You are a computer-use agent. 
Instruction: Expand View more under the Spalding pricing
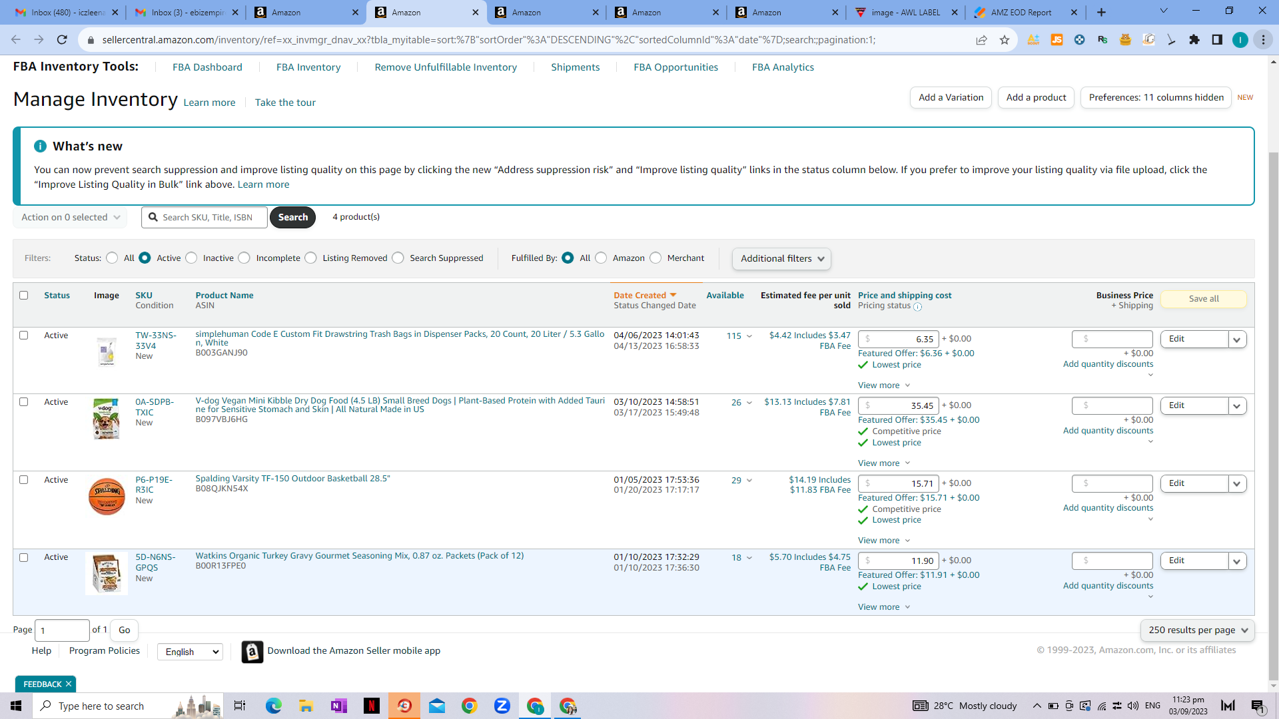[884, 541]
